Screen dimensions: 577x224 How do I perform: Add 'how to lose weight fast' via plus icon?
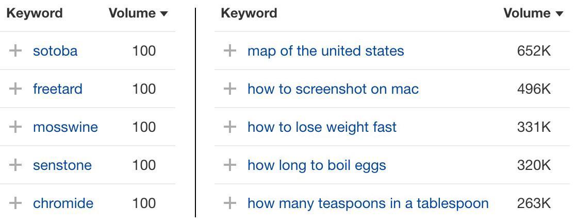pos(230,127)
